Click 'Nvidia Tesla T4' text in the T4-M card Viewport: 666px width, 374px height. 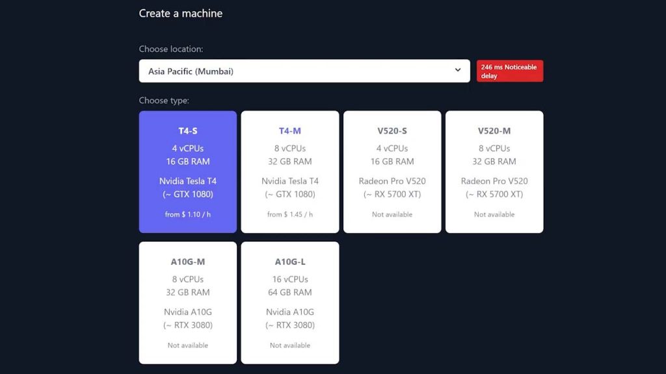click(x=289, y=181)
